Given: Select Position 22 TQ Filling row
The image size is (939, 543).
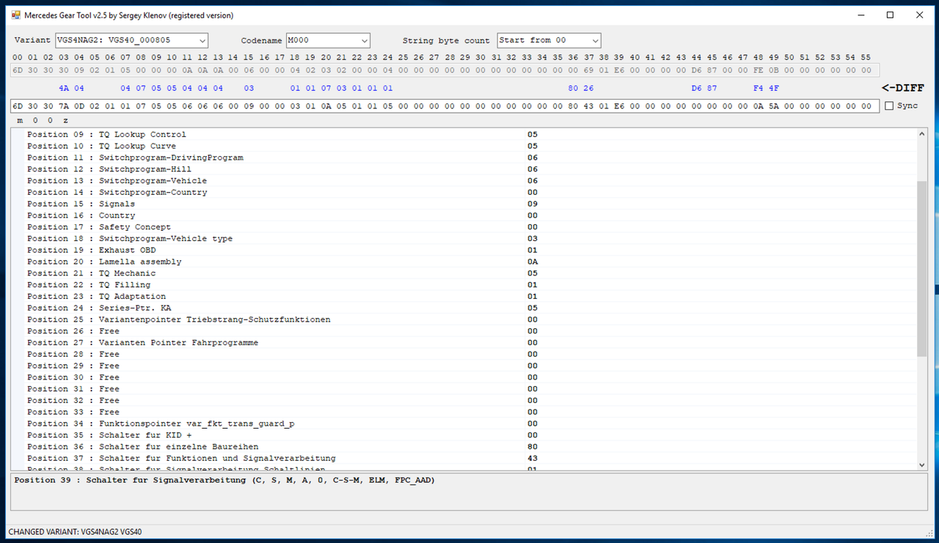Looking at the screenshot, I should tap(464, 285).
